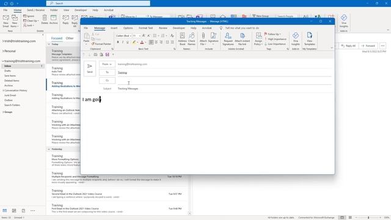Image resolution: width=391 pixels, height=220 pixels.
Task: Select the Inbox folder in the folder pane
Action: pyautogui.click(x=23, y=66)
